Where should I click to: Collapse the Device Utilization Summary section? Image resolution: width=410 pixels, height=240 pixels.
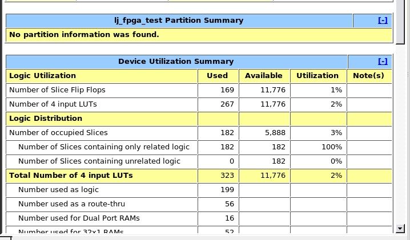[383, 62]
